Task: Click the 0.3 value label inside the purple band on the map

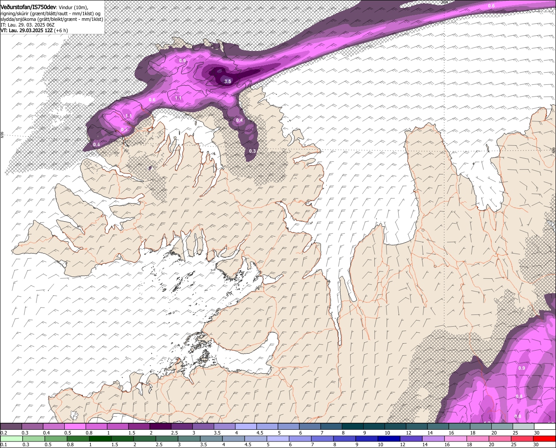Action: pos(252,151)
